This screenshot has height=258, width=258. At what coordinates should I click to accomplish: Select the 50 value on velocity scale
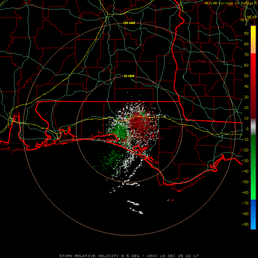pos(246,76)
